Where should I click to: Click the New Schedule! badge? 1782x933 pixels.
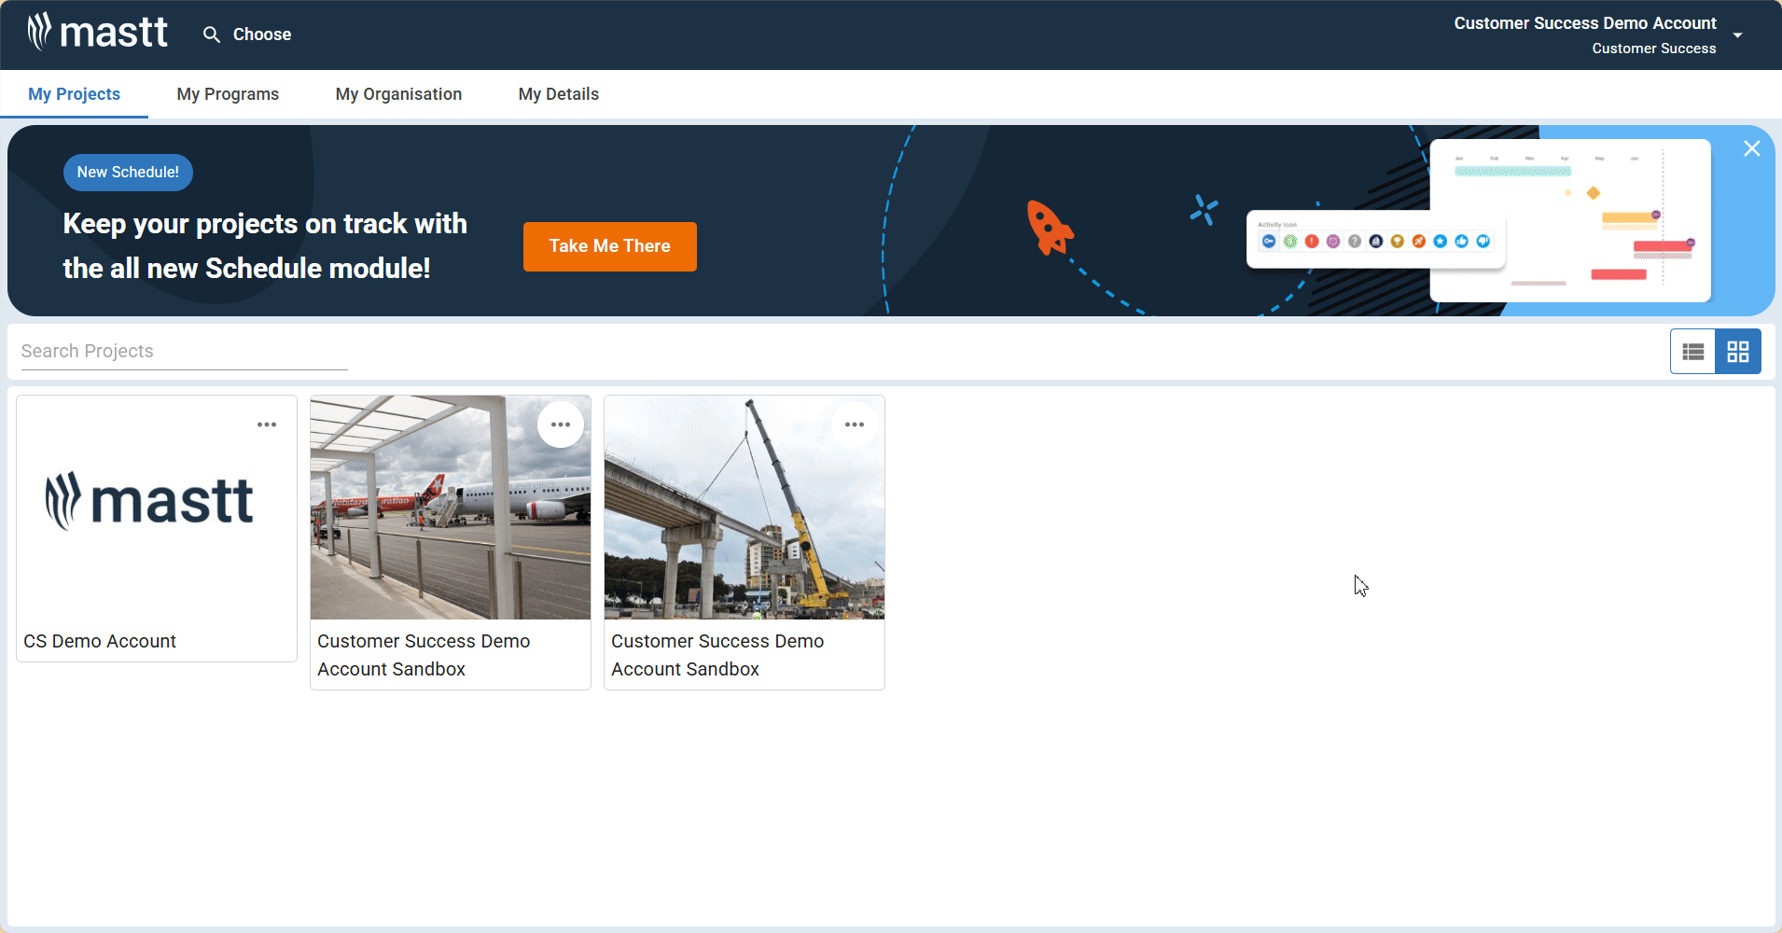coord(128,173)
